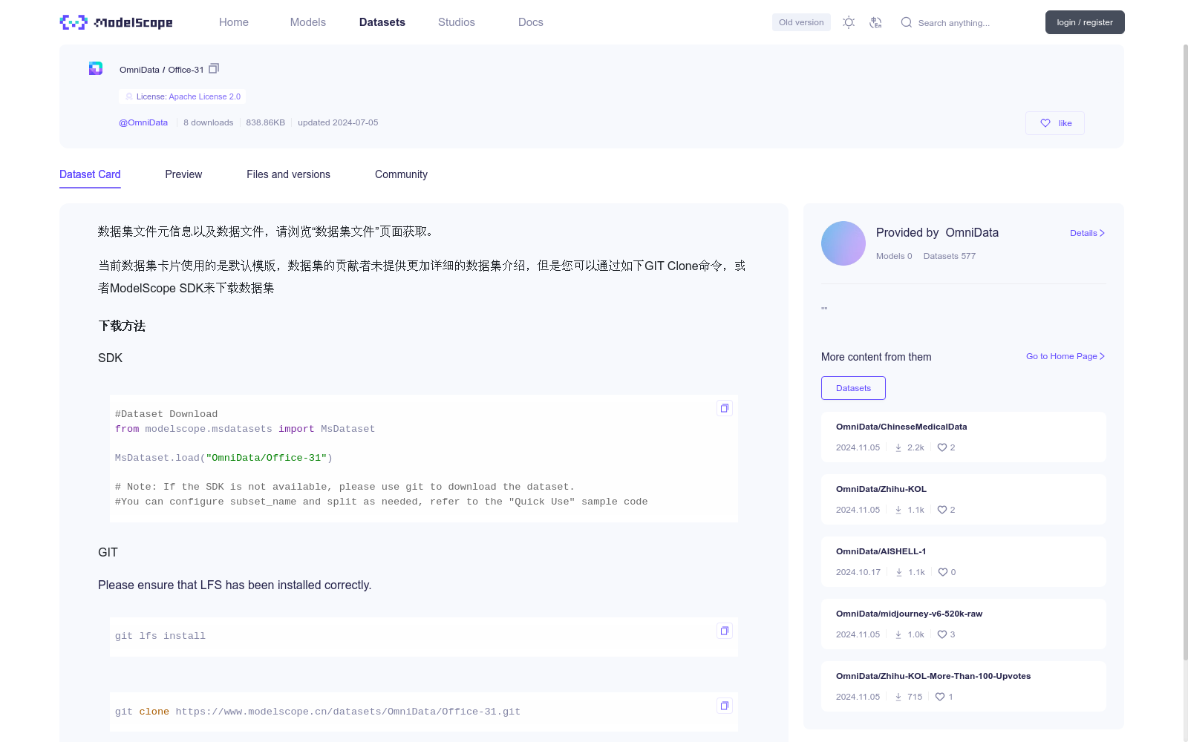Expand provider Details
This screenshot has height=742, width=1188.
pos(1086,232)
